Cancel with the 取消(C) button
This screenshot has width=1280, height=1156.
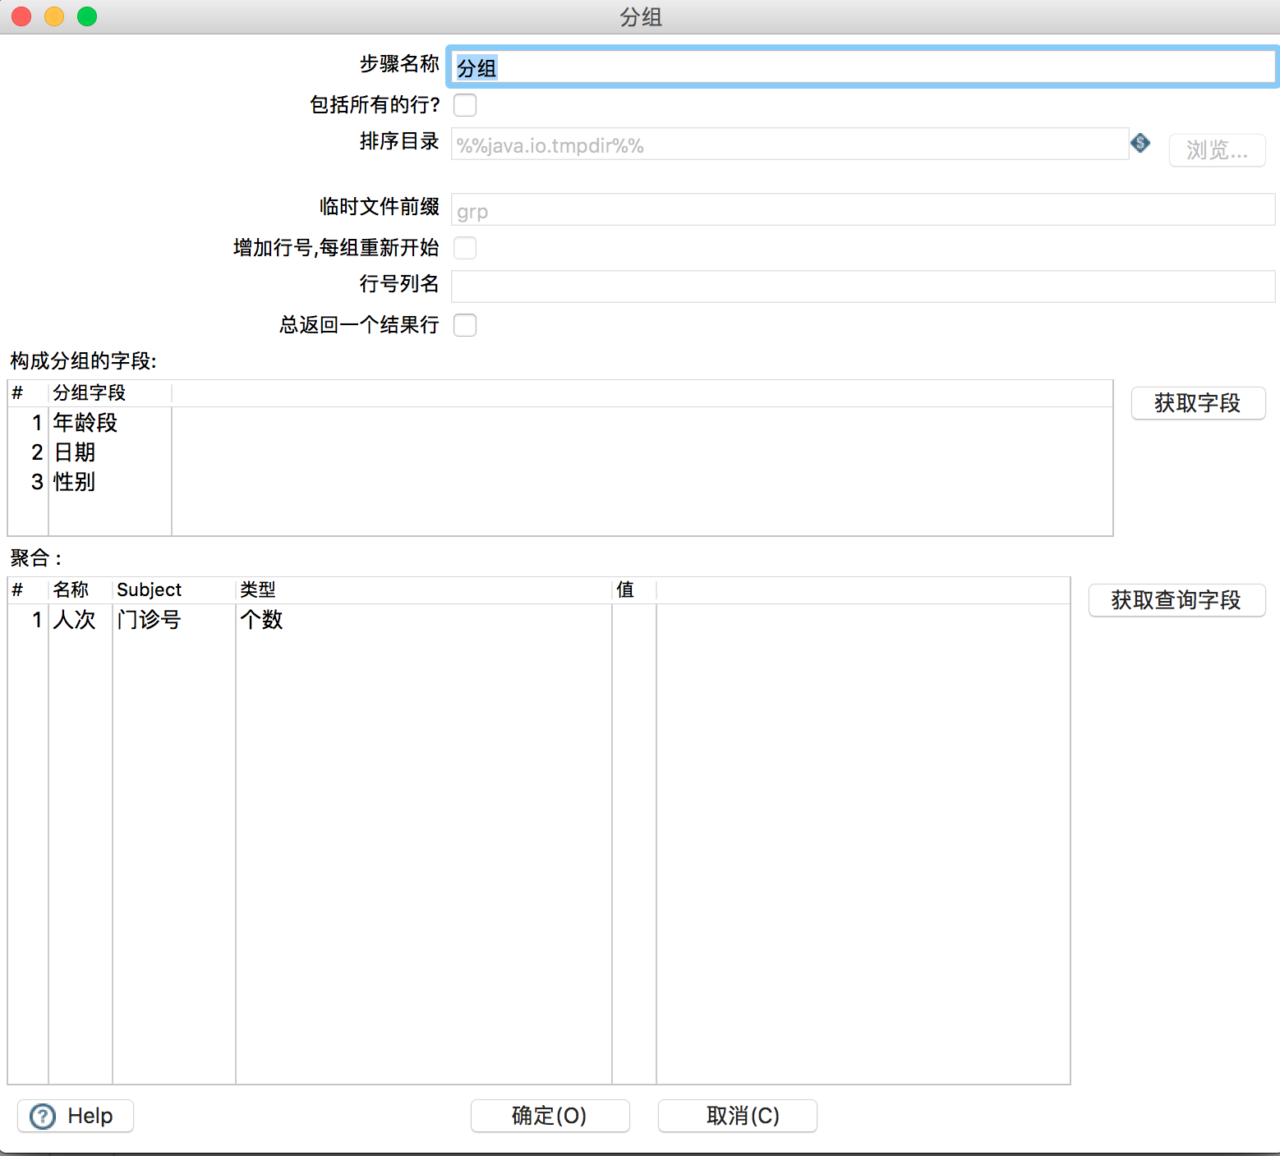click(x=737, y=1116)
